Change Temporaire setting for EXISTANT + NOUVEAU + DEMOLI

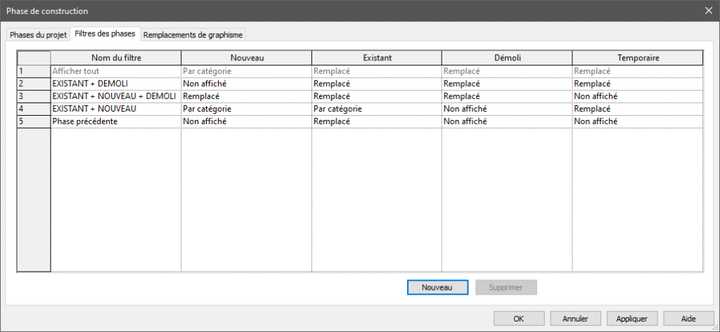[637, 96]
